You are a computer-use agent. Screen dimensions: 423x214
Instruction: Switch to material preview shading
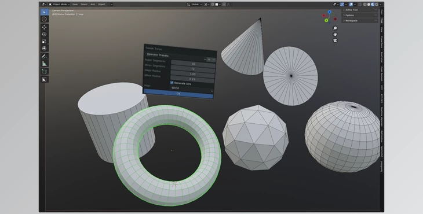click(373, 4)
